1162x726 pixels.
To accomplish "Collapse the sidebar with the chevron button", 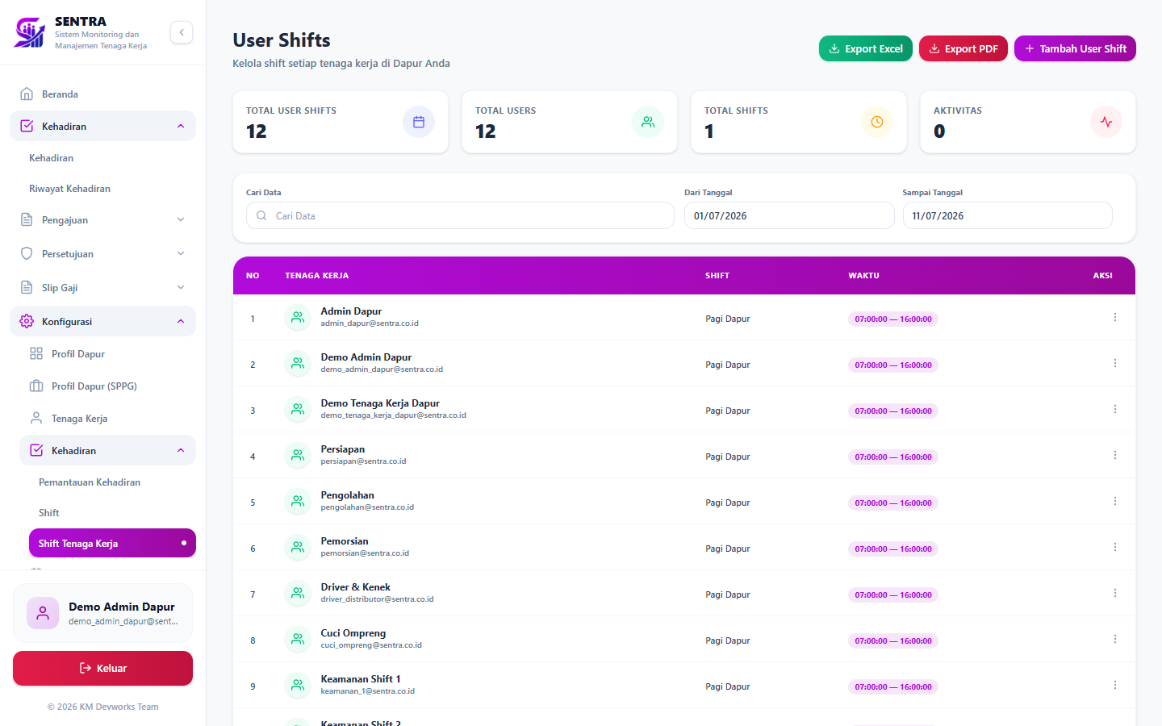I will (x=182, y=32).
